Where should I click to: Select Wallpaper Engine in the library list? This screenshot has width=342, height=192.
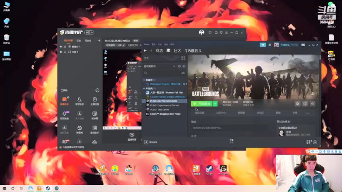point(166,84)
